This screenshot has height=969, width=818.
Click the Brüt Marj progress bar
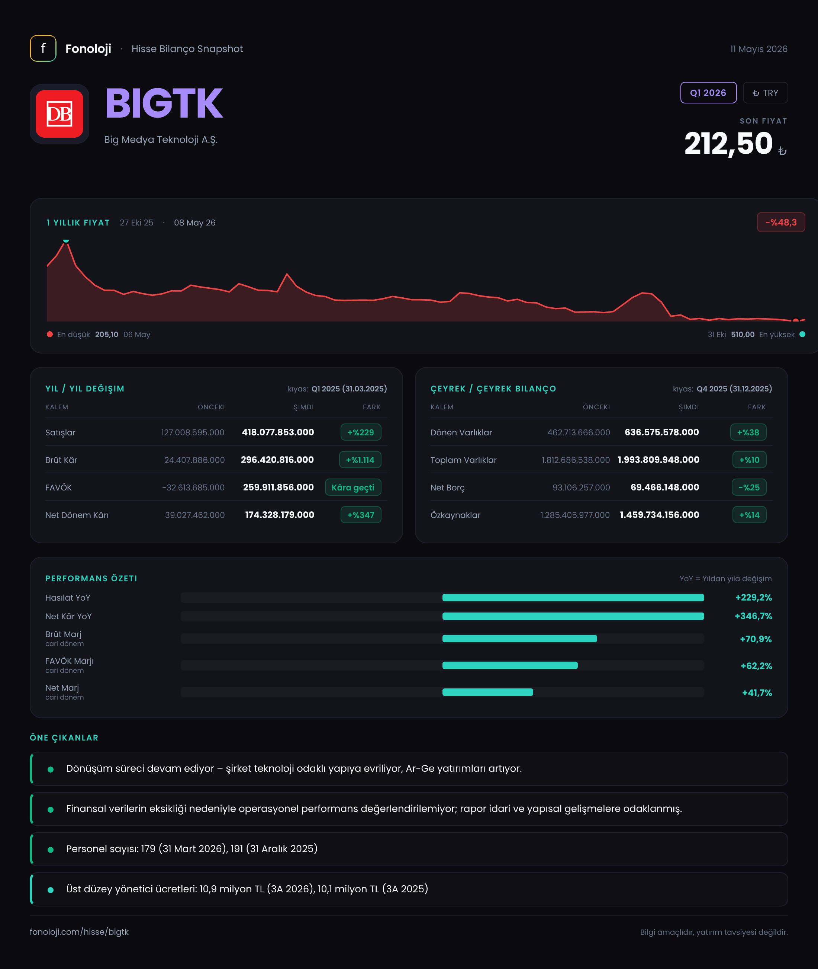pyautogui.click(x=442, y=639)
